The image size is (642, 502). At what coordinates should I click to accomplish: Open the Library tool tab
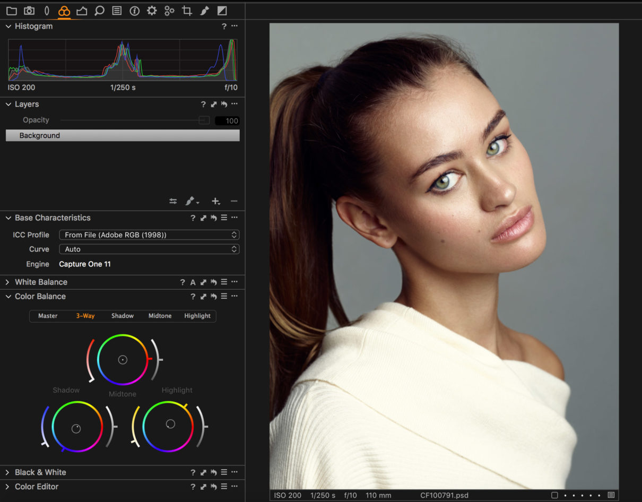(11, 10)
